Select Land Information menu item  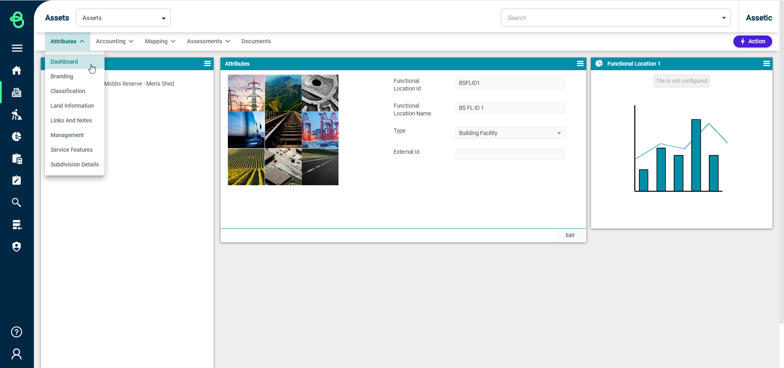75,106
